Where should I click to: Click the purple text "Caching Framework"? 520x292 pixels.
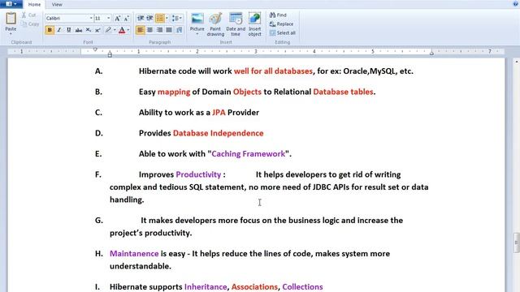coord(249,154)
